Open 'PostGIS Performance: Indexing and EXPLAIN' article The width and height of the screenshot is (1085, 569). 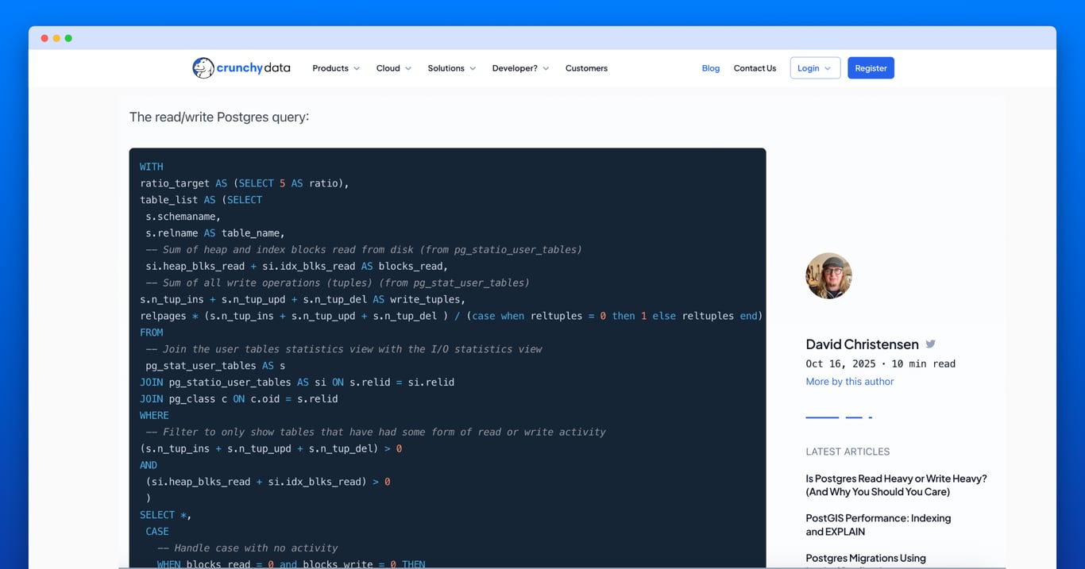point(878,525)
